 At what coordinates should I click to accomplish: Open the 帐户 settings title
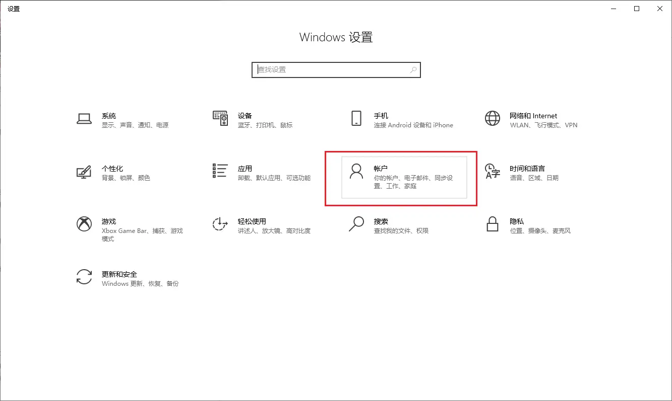click(381, 169)
